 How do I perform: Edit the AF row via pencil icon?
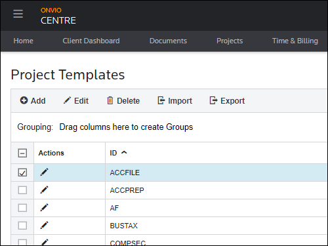coord(44,207)
